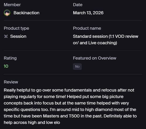
Task: Click the Product name label
Action: [x=87, y=28]
